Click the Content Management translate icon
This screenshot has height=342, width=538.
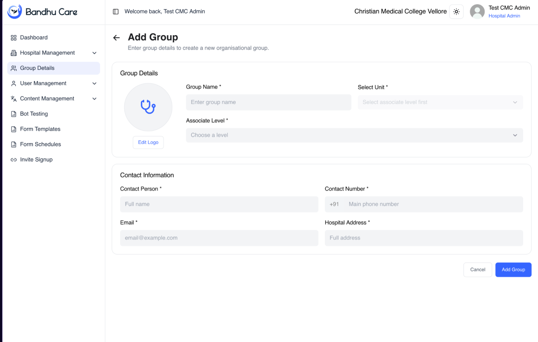coord(14,99)
